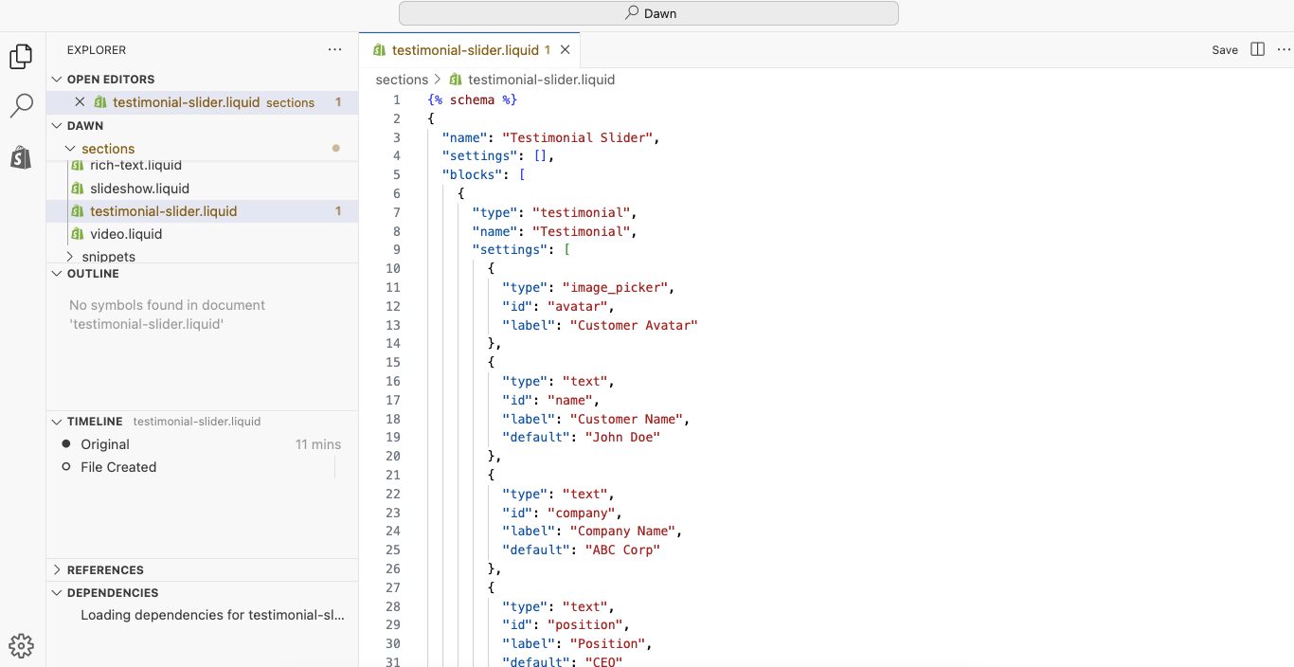
Task: Click the "image_picker" type value
Action: [x=616, y=287]
